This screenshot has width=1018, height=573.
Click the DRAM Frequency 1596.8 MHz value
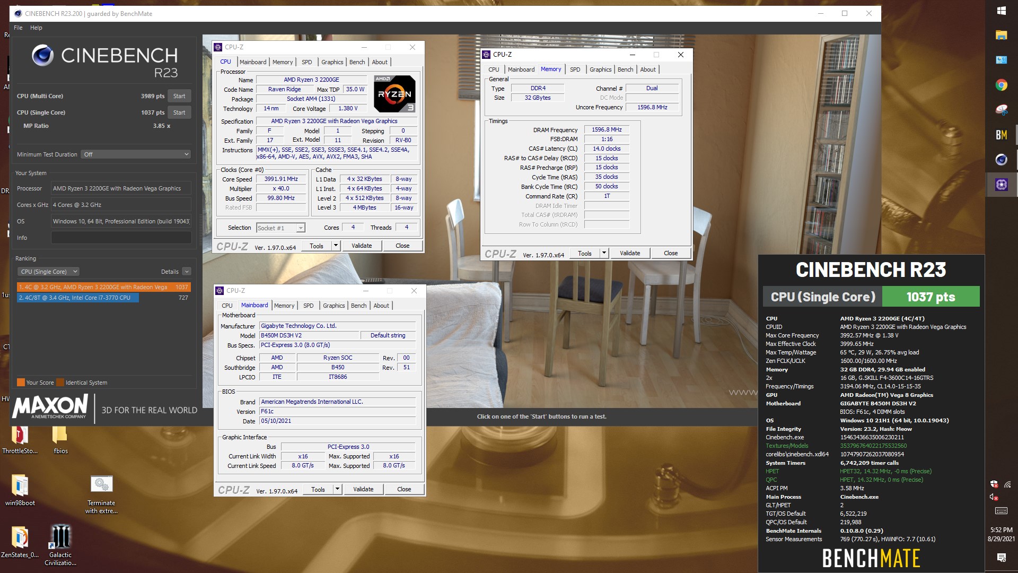click(607, 129)
